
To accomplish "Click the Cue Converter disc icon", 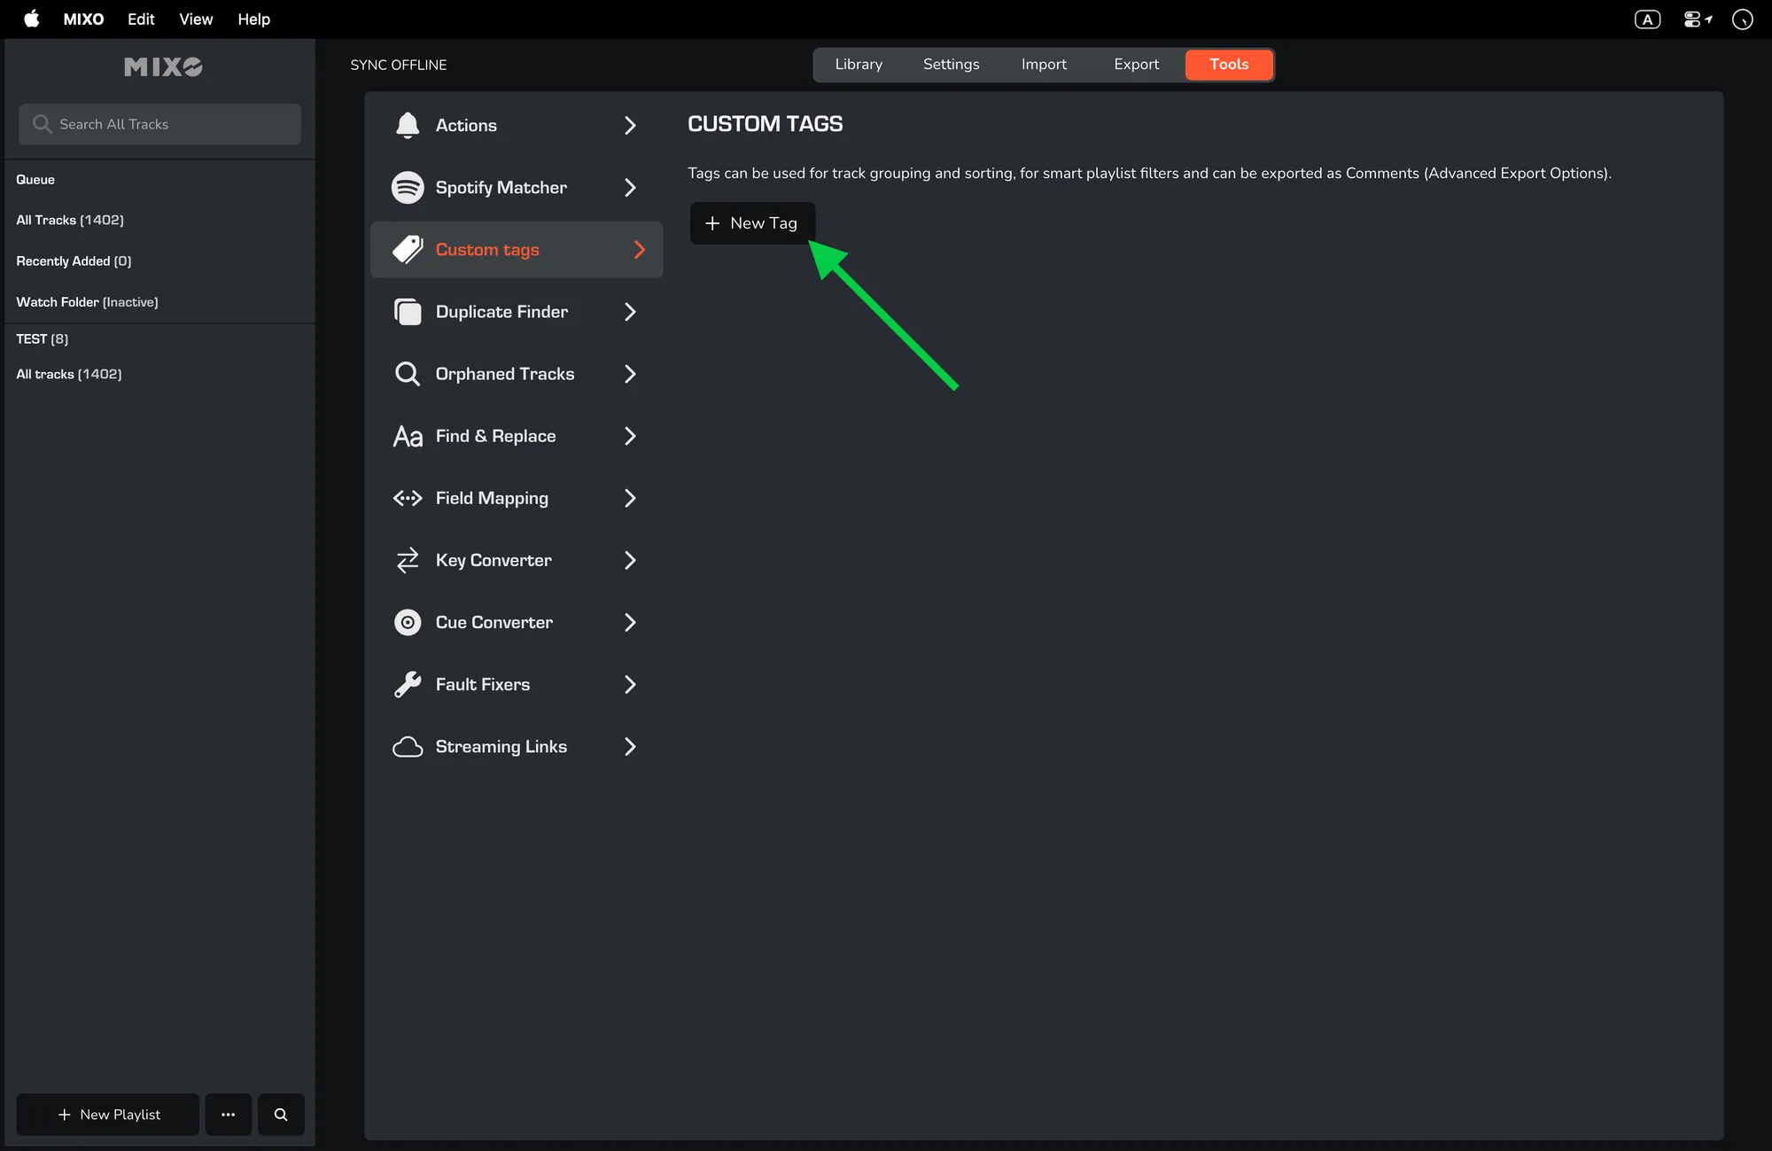I will click(x=408, y=622).
